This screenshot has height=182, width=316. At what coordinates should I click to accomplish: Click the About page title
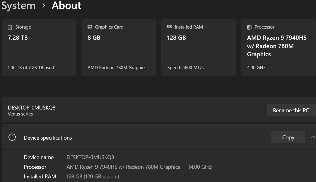point(67,5)
